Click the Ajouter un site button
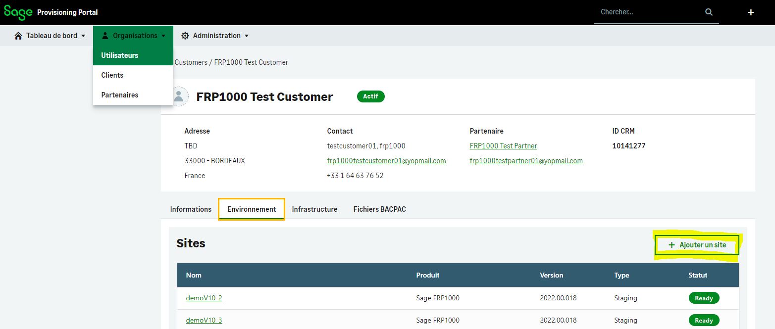This screenshot has width=775, height=329. tap(697, 245)
